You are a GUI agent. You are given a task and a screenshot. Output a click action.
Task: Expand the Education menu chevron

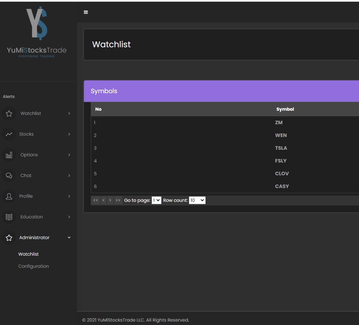[x=69, y=217]
